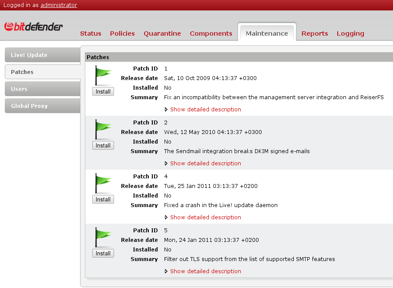This screenshot has width=393, height=288.
Task: Show detailed description for patch 5
Action: coord(205,271)
